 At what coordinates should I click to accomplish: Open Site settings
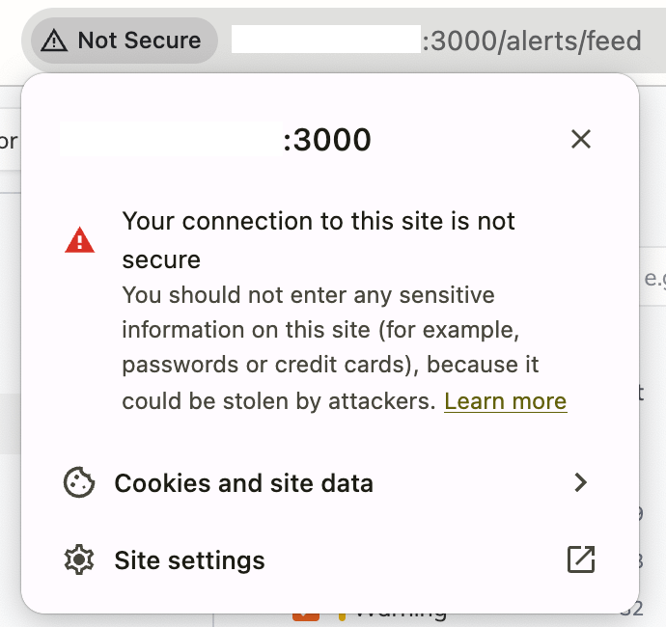click(329, 559)
